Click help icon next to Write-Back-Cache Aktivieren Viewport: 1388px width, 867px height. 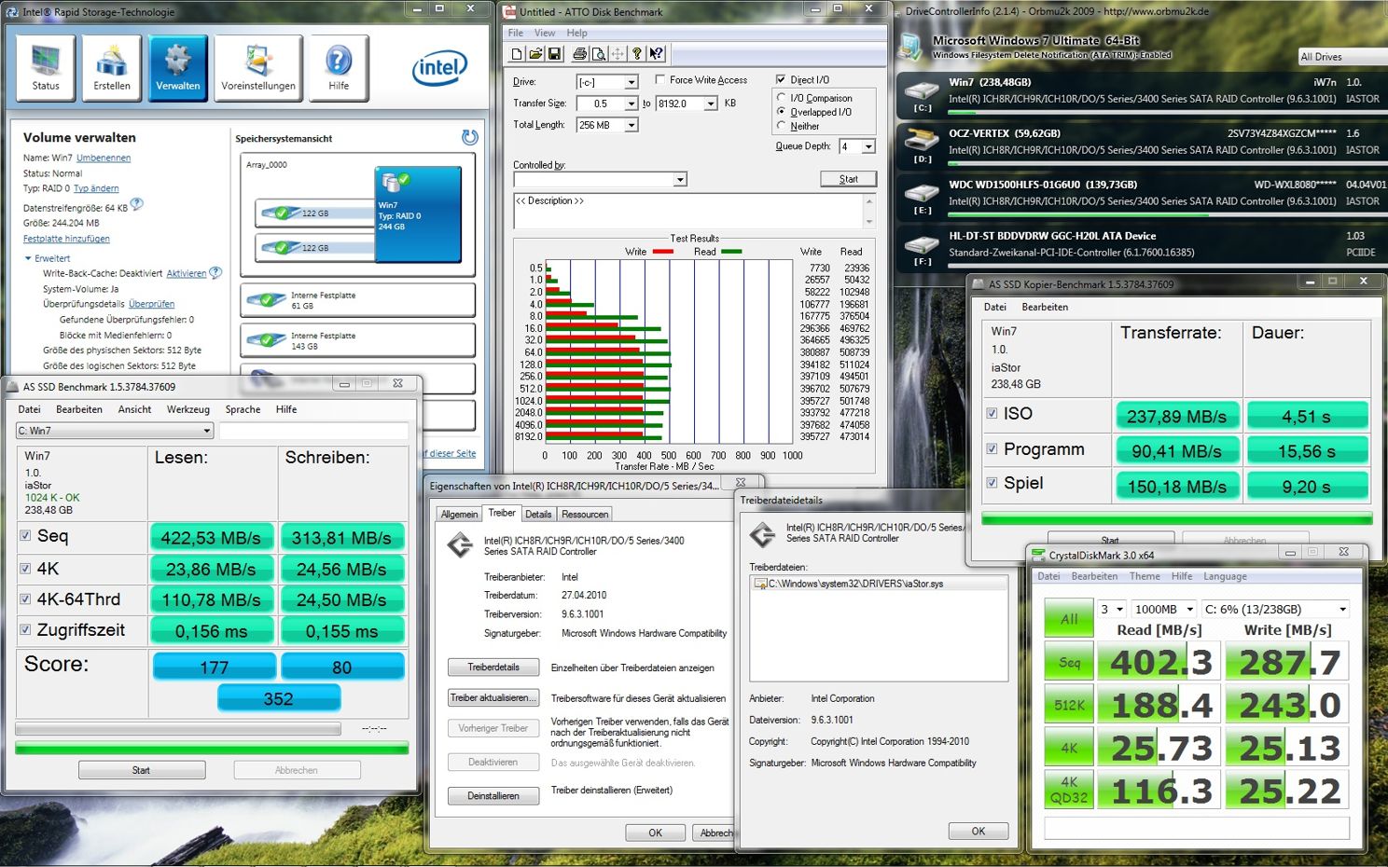click(x=215, y=273)
